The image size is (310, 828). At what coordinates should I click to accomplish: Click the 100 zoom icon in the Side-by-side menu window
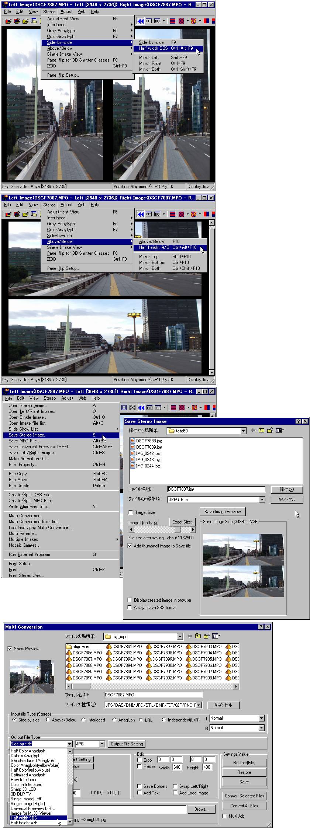157,21
